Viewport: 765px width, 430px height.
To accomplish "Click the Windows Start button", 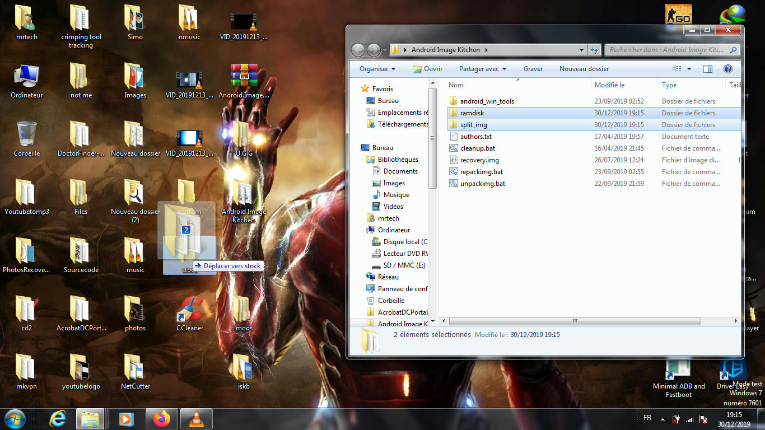I will [14, 418].
